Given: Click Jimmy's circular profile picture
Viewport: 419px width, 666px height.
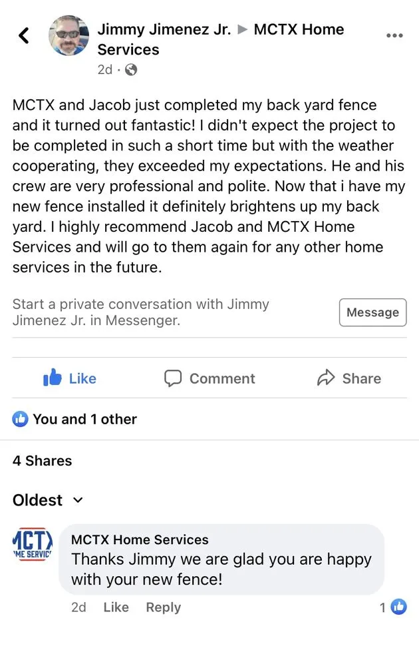Looking at the screenshot, I should coord(69,35).
